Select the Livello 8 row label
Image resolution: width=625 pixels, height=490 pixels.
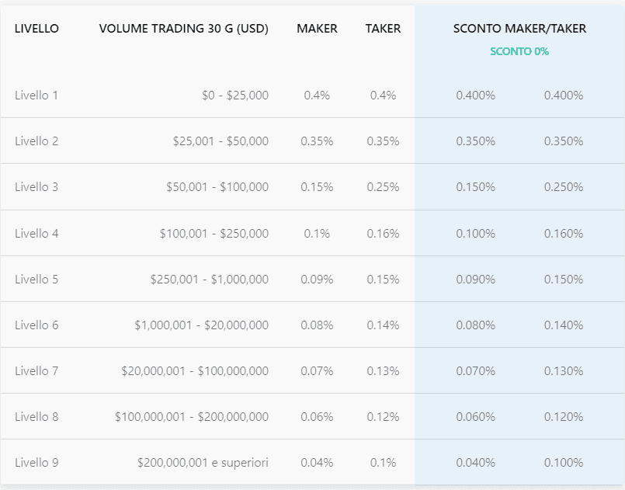(36, 417)
